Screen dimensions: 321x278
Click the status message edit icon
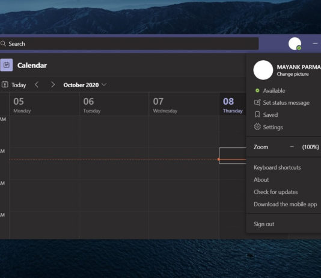[257, 102]
